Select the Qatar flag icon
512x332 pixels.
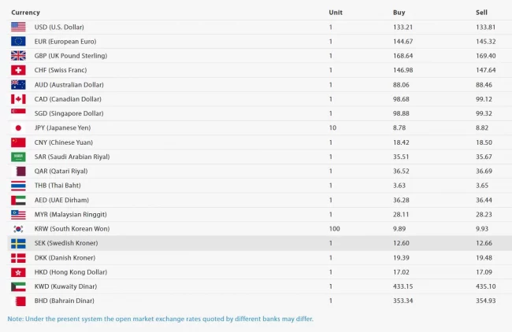(18, 171)
